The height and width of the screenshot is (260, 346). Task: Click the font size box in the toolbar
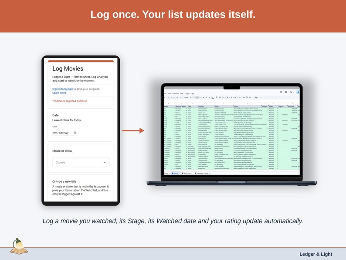pos(197,97)
